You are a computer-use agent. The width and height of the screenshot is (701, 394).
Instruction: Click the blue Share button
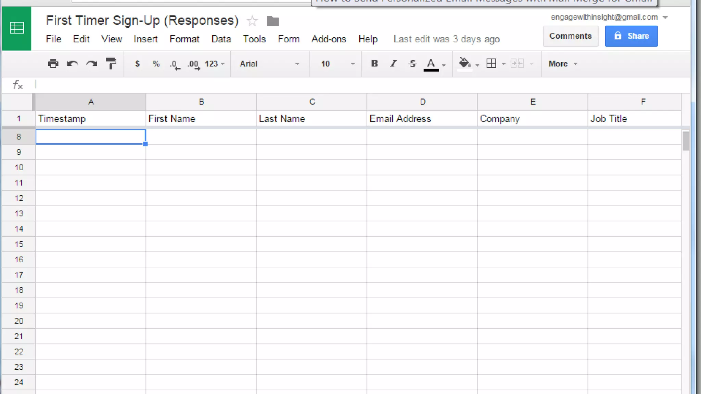coord(631,36)
